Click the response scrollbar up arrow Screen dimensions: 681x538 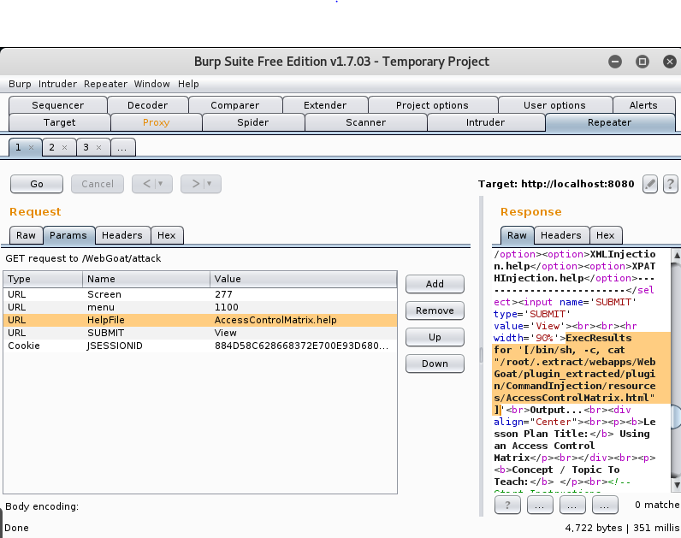[676, 256]
